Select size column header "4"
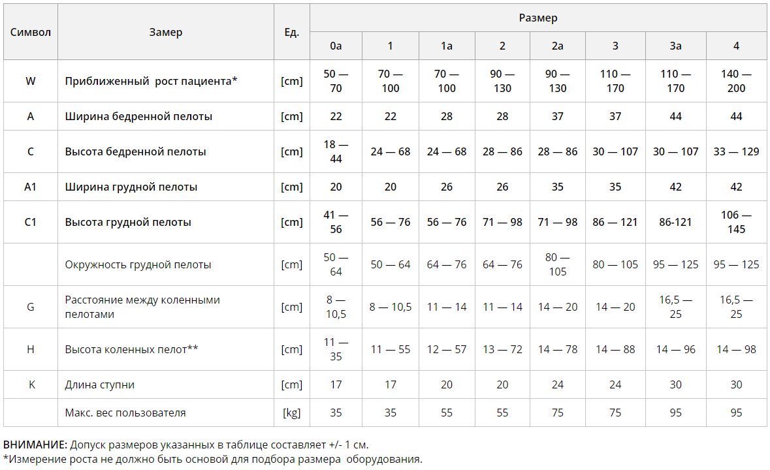 [x=736, y=46]
